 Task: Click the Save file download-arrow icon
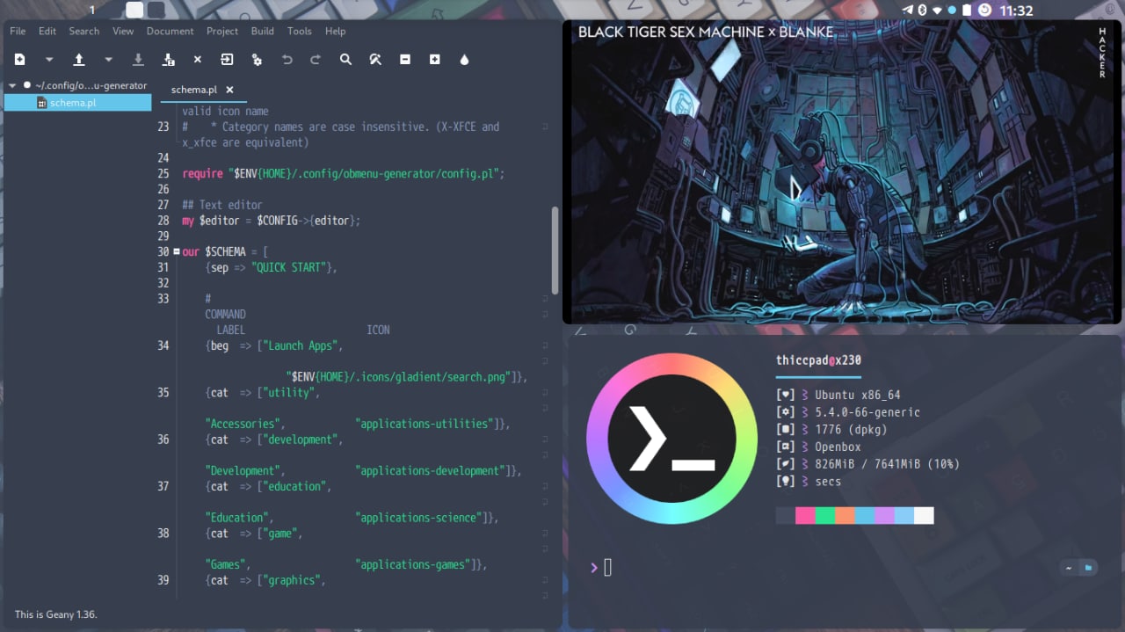coord(138,60)
